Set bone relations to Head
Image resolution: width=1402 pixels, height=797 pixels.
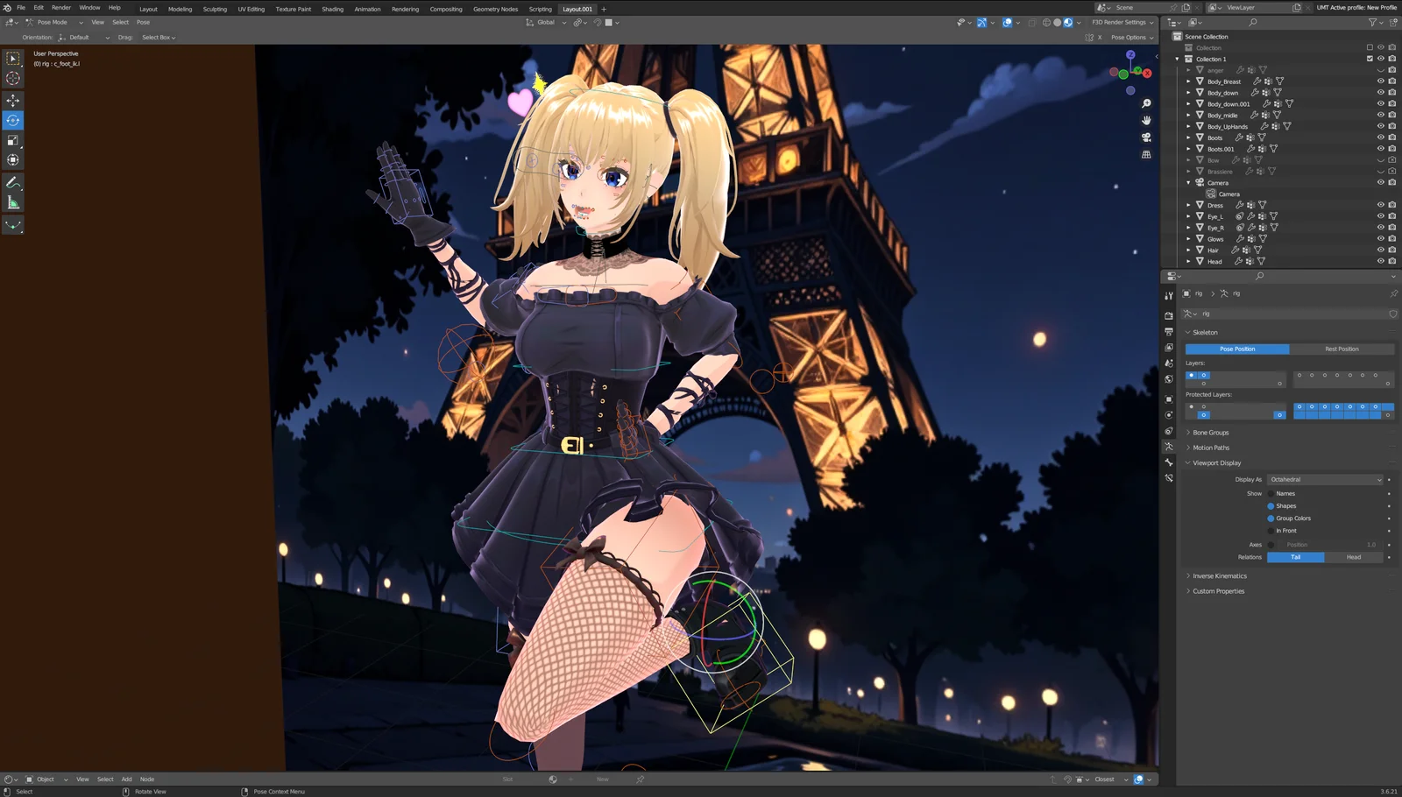(x=1354, y=557)
